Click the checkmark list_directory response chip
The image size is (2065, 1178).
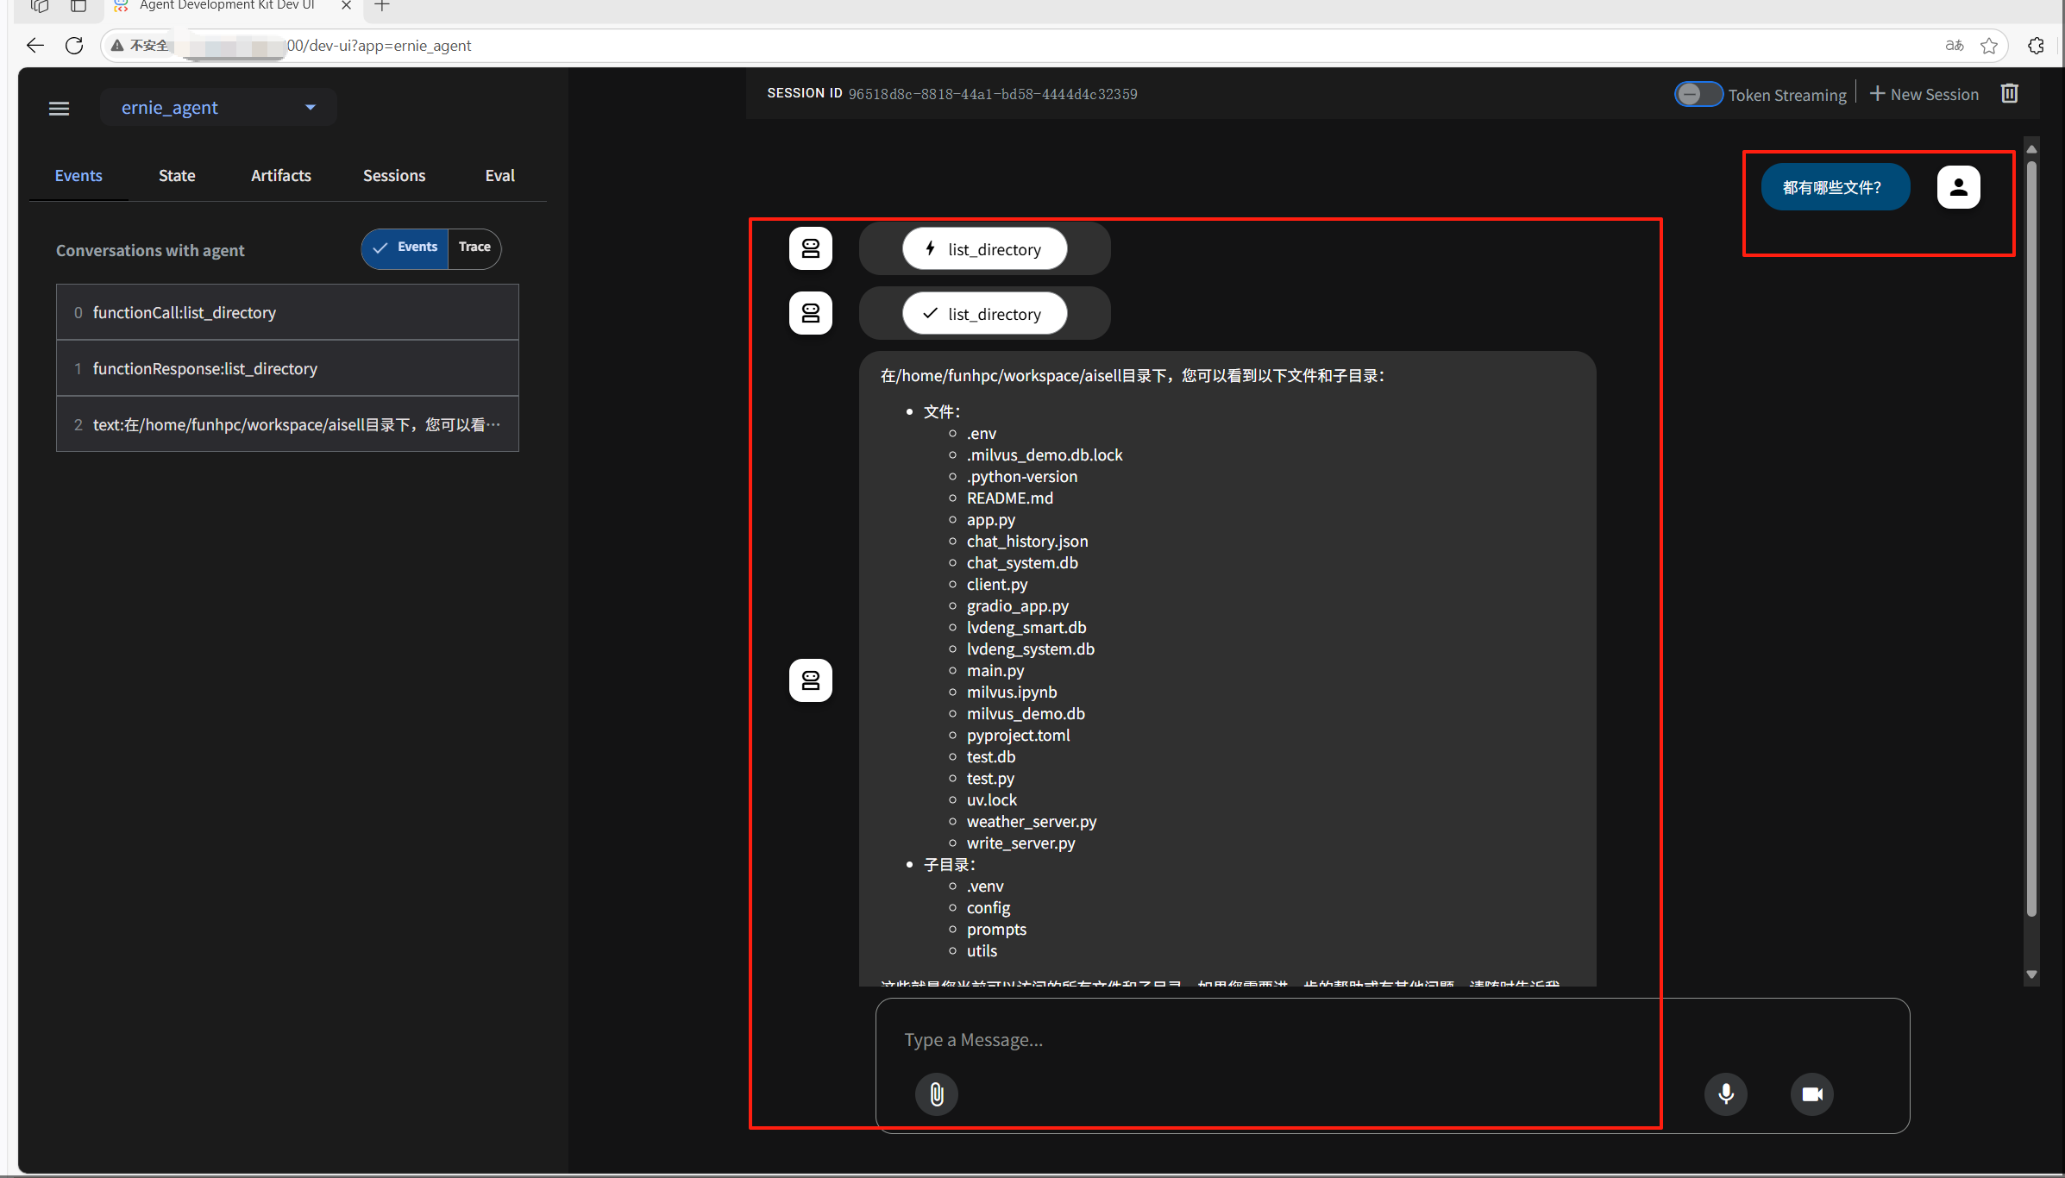984,313
